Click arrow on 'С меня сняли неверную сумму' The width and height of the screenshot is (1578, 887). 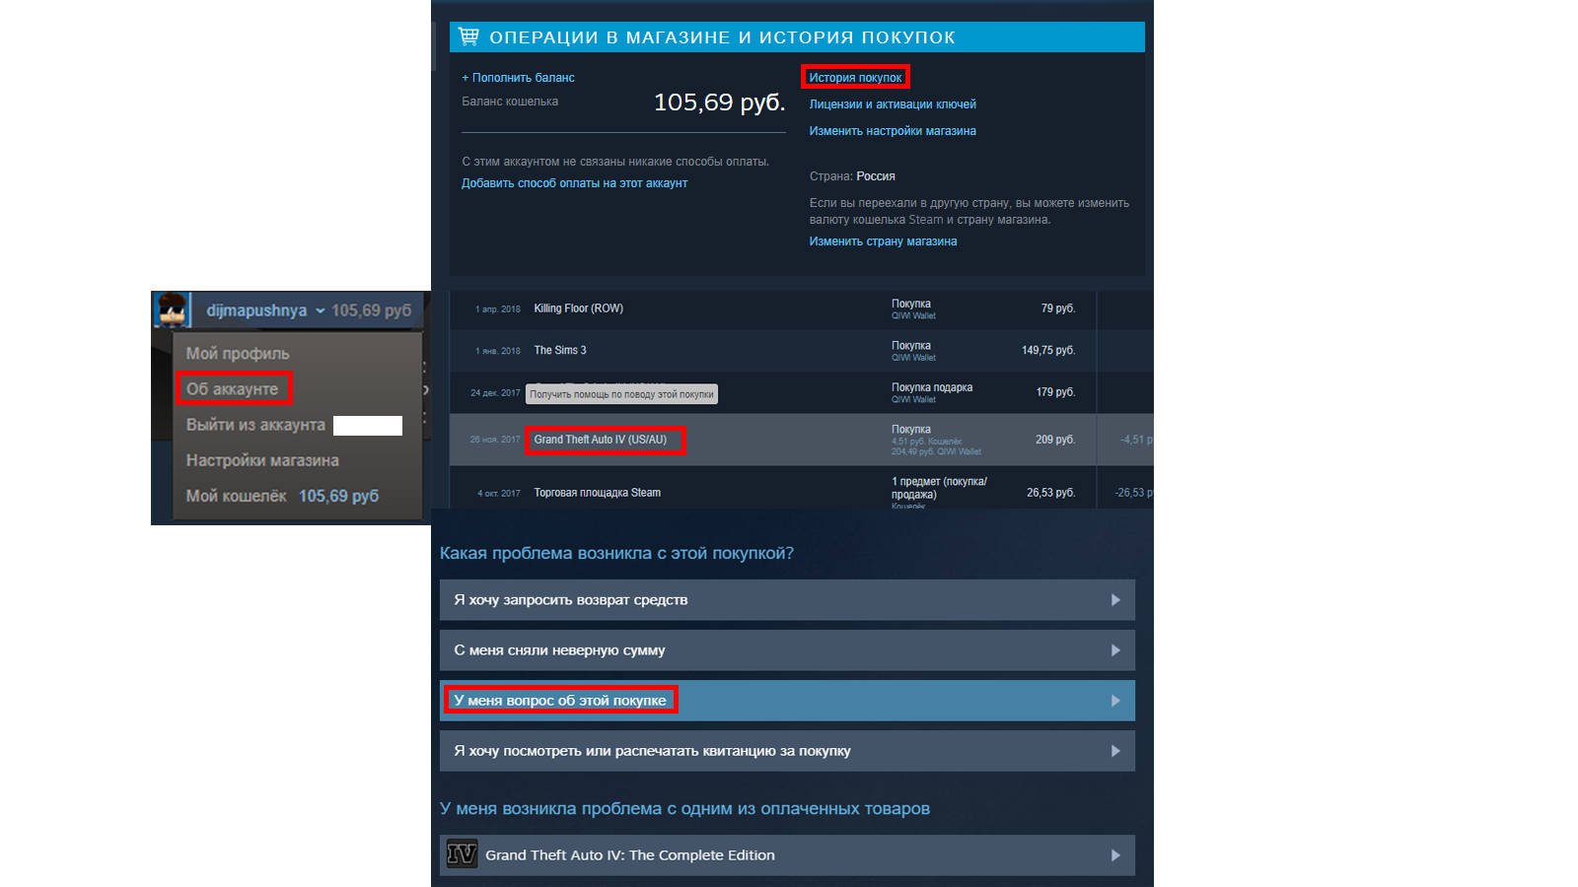pyautogui.click(x=1115, y=649)
